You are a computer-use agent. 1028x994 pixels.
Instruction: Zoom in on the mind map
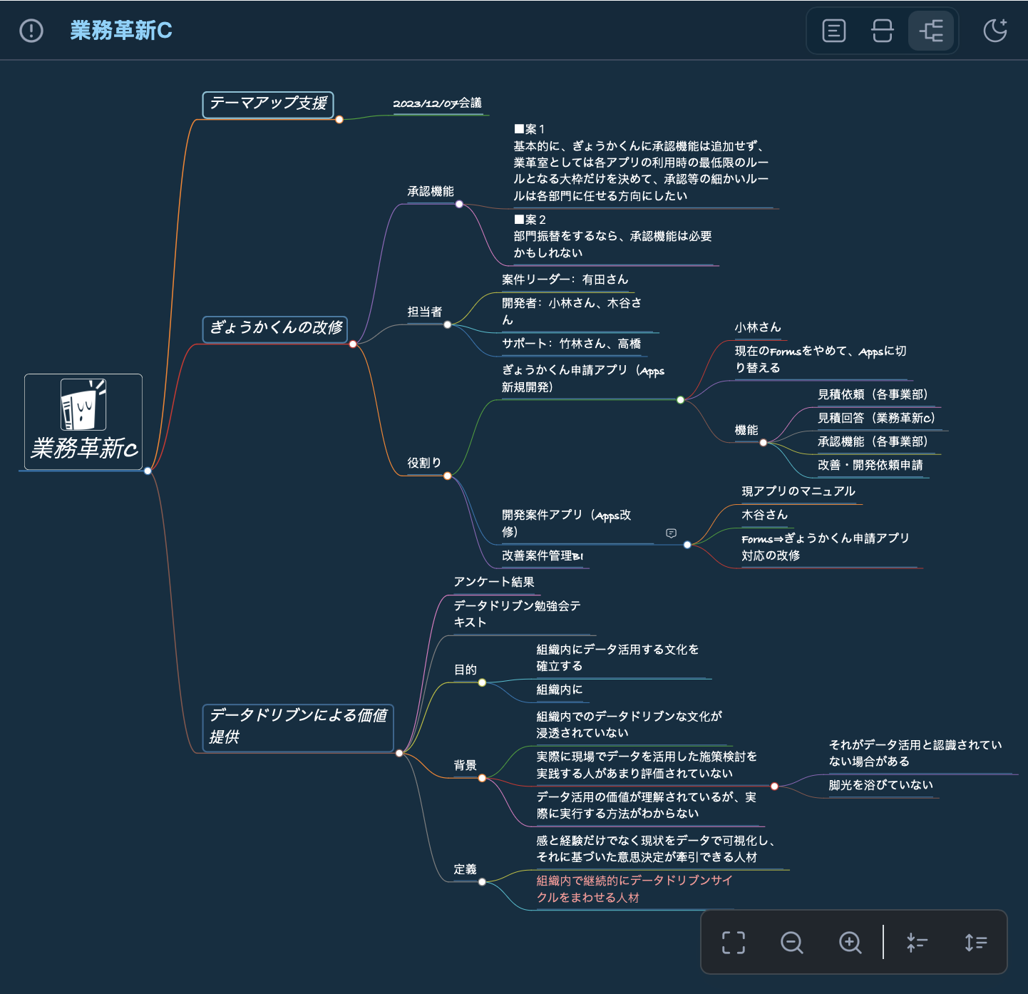coord(850,943)
